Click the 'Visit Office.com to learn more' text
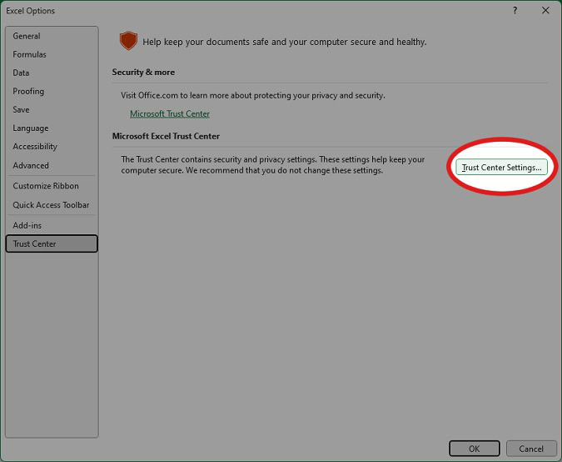Screen dimensions: 562x462 253,96
